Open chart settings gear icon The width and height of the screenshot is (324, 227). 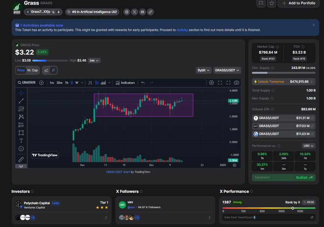211,82
